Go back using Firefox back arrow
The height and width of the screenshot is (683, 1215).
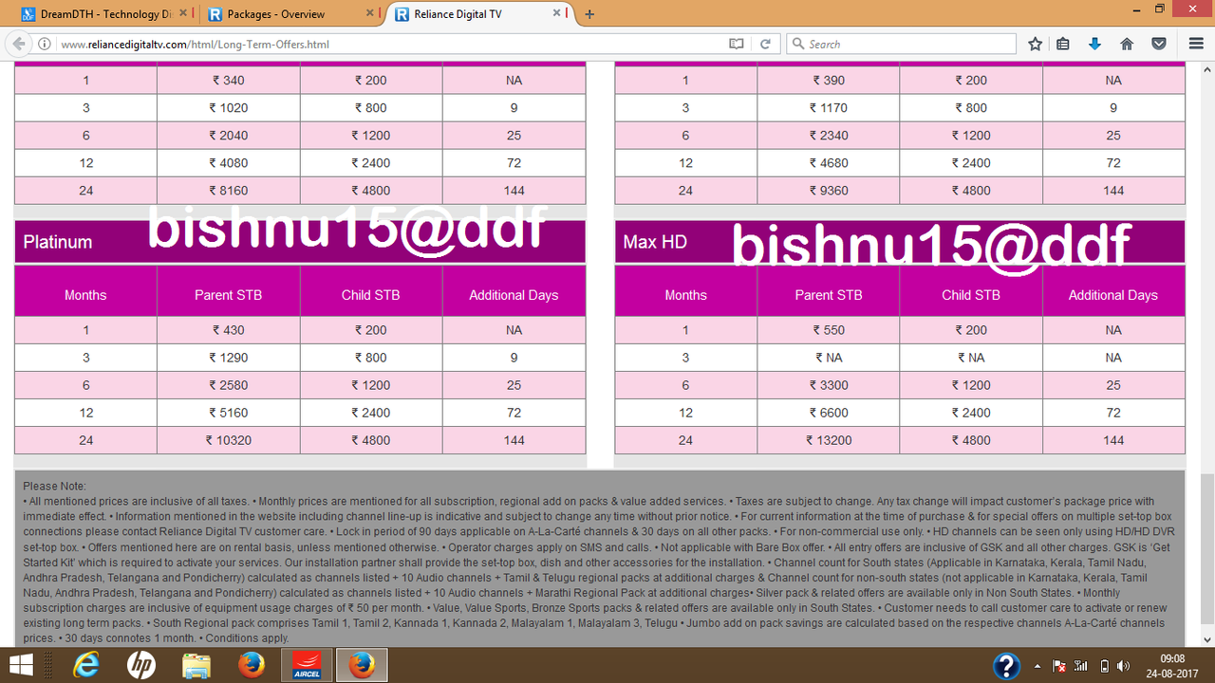click(19, 44)
